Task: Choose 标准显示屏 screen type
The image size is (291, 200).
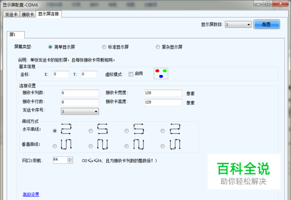Action: coord(115,47)
